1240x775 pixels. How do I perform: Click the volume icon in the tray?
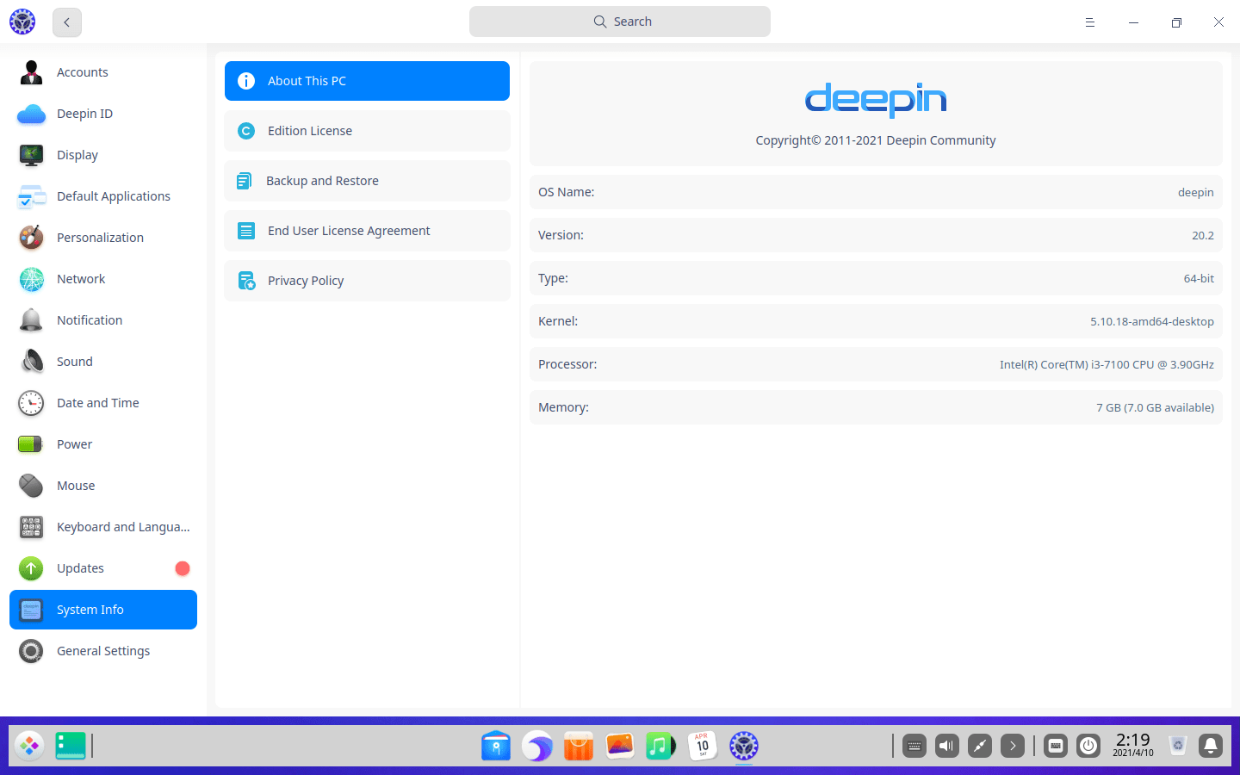coord(946,746)
